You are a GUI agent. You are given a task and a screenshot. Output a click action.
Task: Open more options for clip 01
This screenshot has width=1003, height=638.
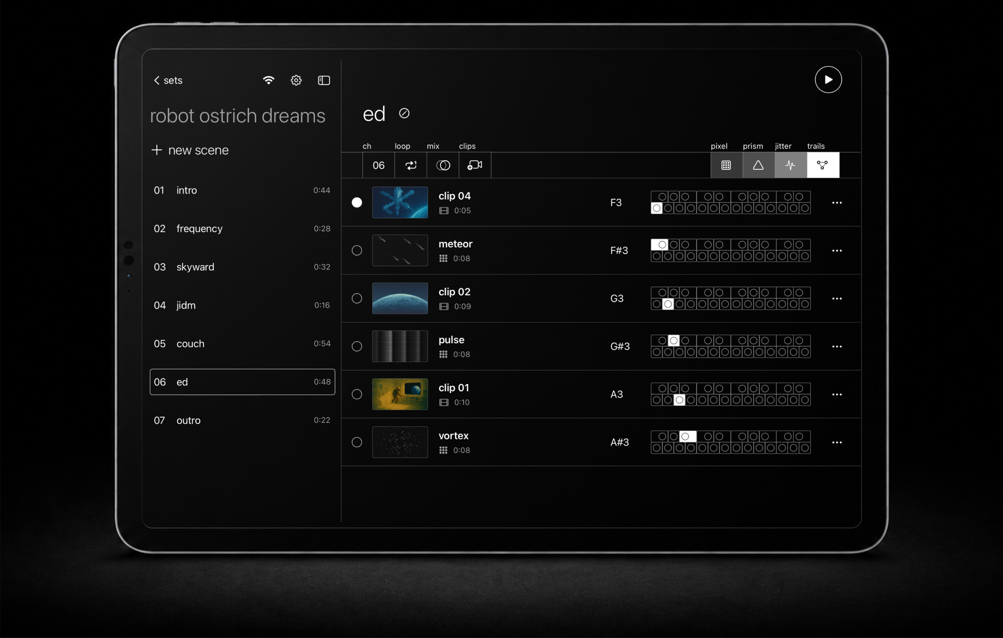[837, 394]
